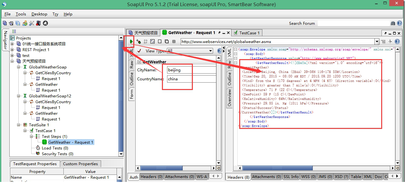Select the response Overview vertical tab

(230, 98)
